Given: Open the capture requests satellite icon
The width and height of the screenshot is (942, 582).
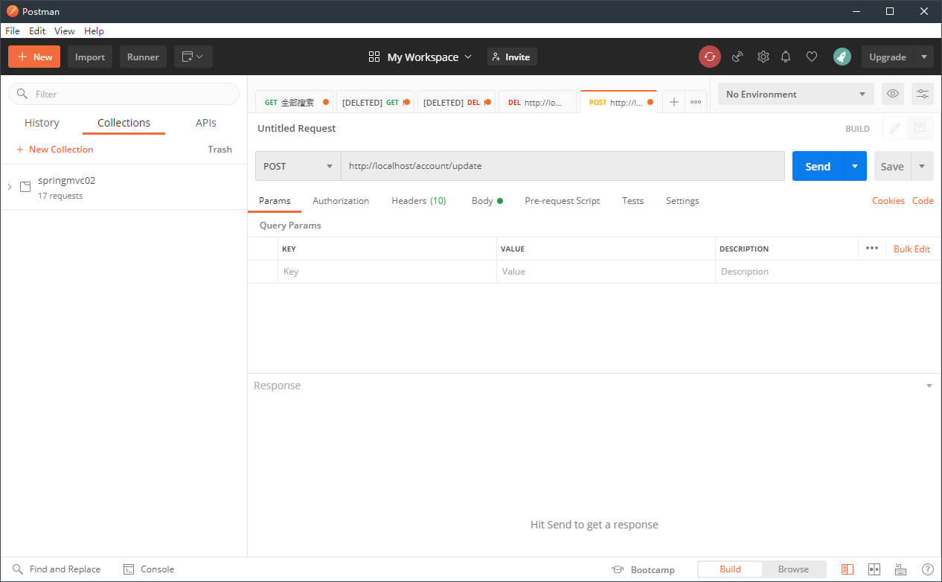Looking at the screenshot, I should 737,57.
